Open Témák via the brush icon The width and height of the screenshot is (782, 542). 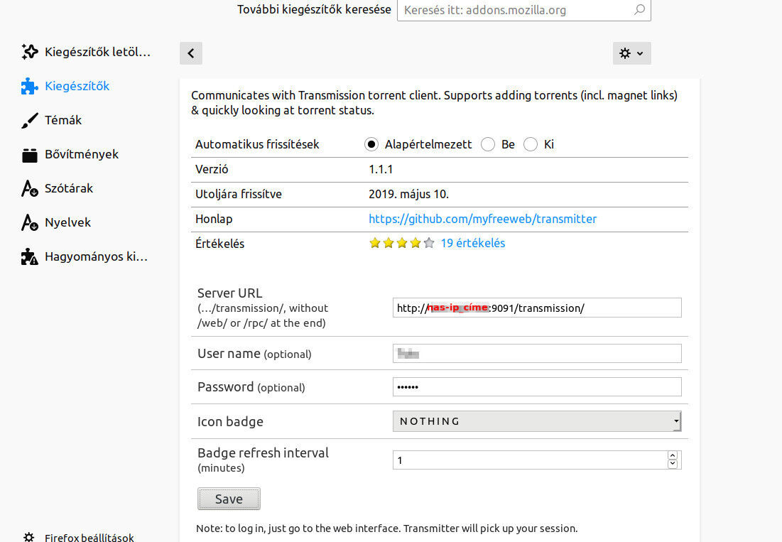[x=30, y=120]
